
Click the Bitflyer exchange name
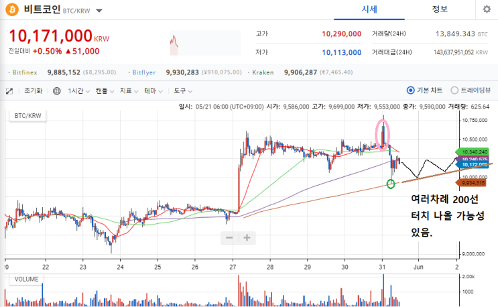click(x=144, y=72)
